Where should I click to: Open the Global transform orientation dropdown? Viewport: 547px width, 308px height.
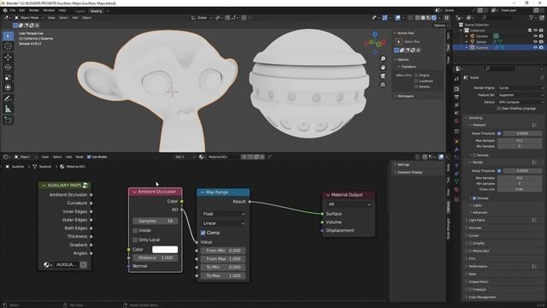pyautogui.click(x=202, y=18)
